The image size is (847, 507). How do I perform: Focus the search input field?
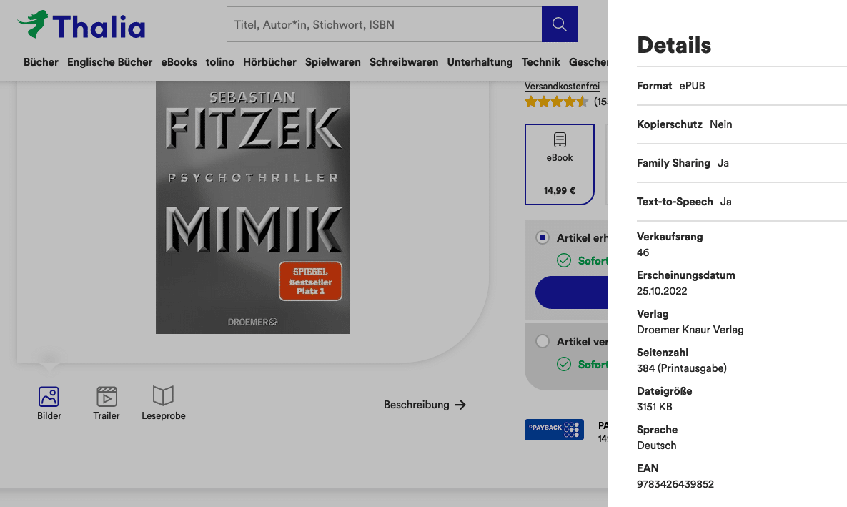coord(384,24)
